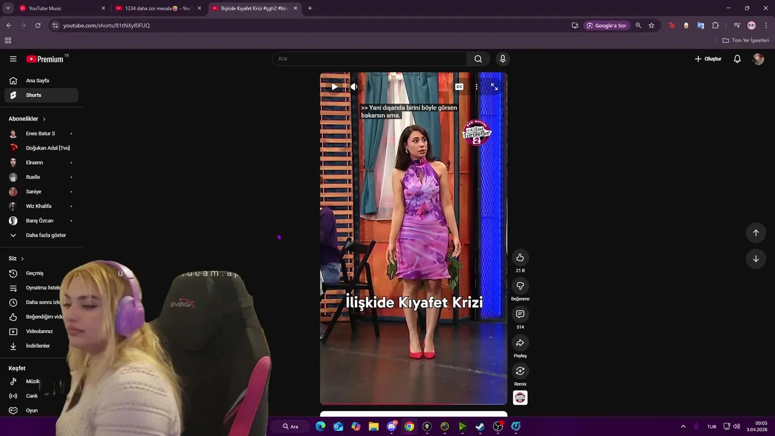
Task: Click the youtube.com address bar URL
Action: click(107, 25)
